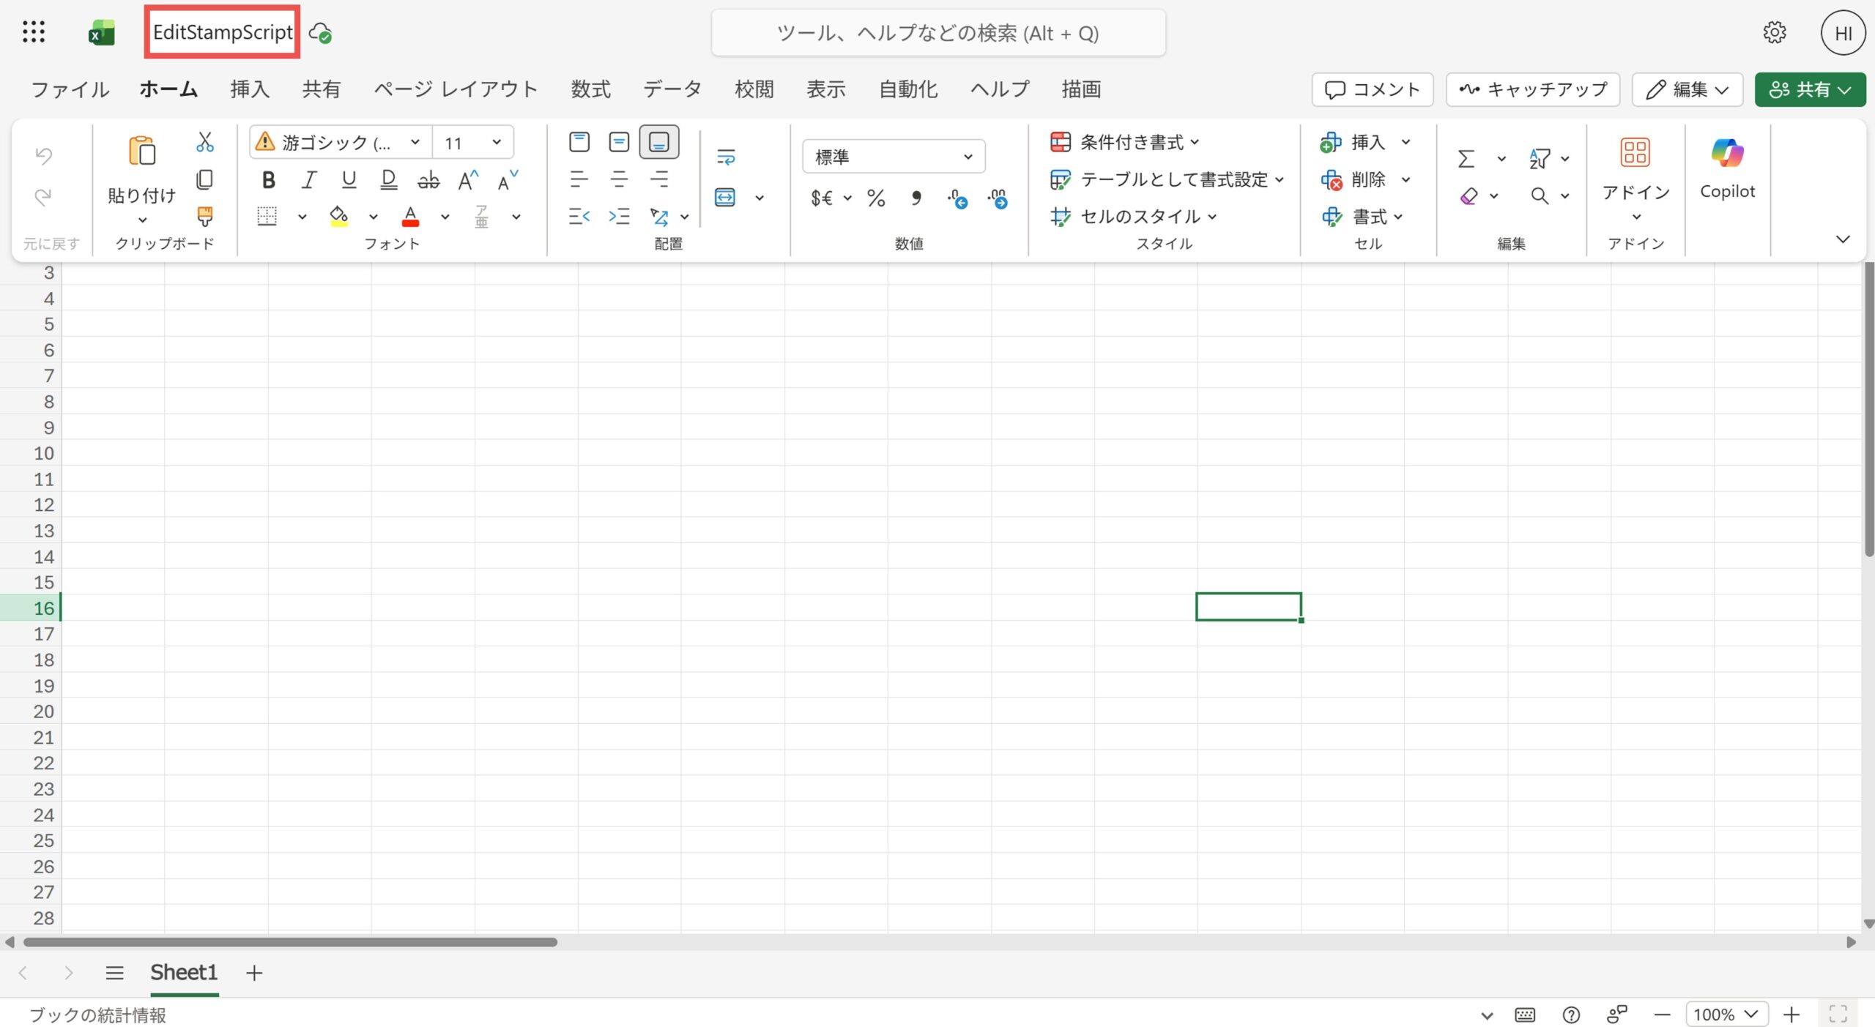
Task: Toggle underline on the selected cell
Action: click(x=348, y=179)
